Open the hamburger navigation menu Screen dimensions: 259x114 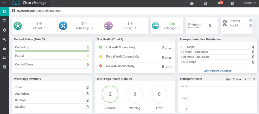coord(4,3)
